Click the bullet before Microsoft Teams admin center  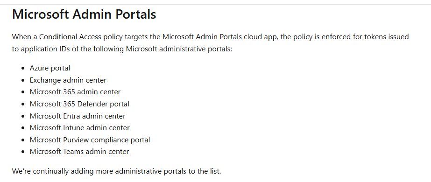click(x=23, y=152)
